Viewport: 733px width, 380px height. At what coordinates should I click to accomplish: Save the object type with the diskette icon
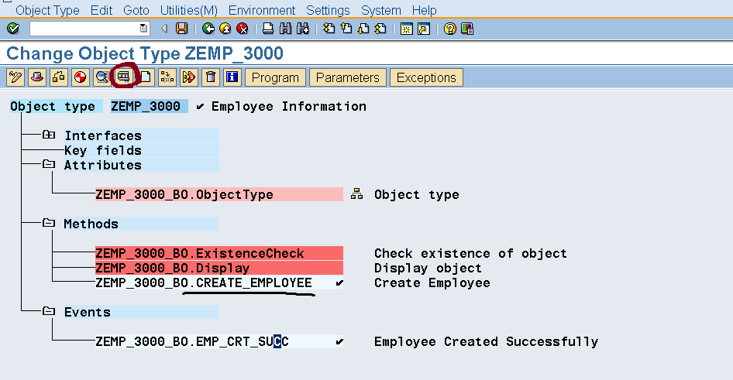[x=181, y=29]
